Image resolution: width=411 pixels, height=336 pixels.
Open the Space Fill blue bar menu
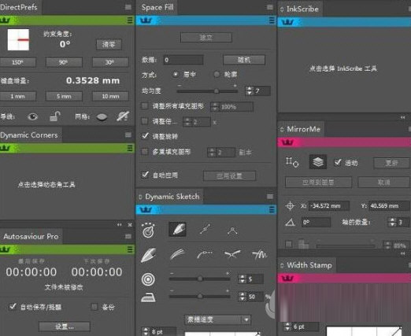click(272, 20)
